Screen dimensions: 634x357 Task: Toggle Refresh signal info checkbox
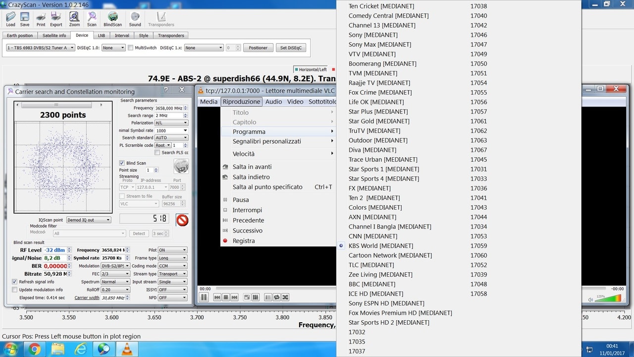(15, 282)
